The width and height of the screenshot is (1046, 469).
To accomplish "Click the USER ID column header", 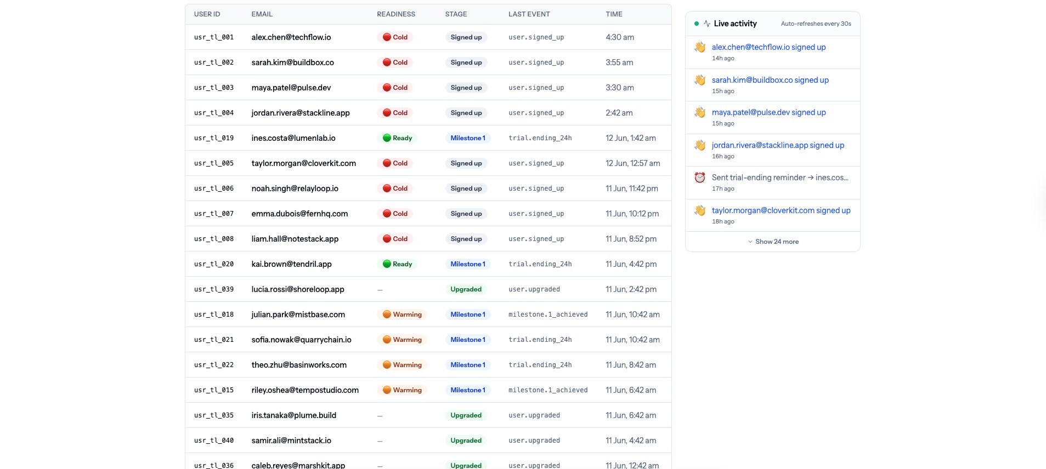I will (207, 14).
